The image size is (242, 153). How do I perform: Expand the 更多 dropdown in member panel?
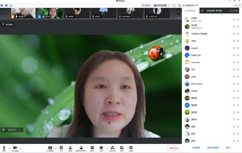[x=228, y=148]
